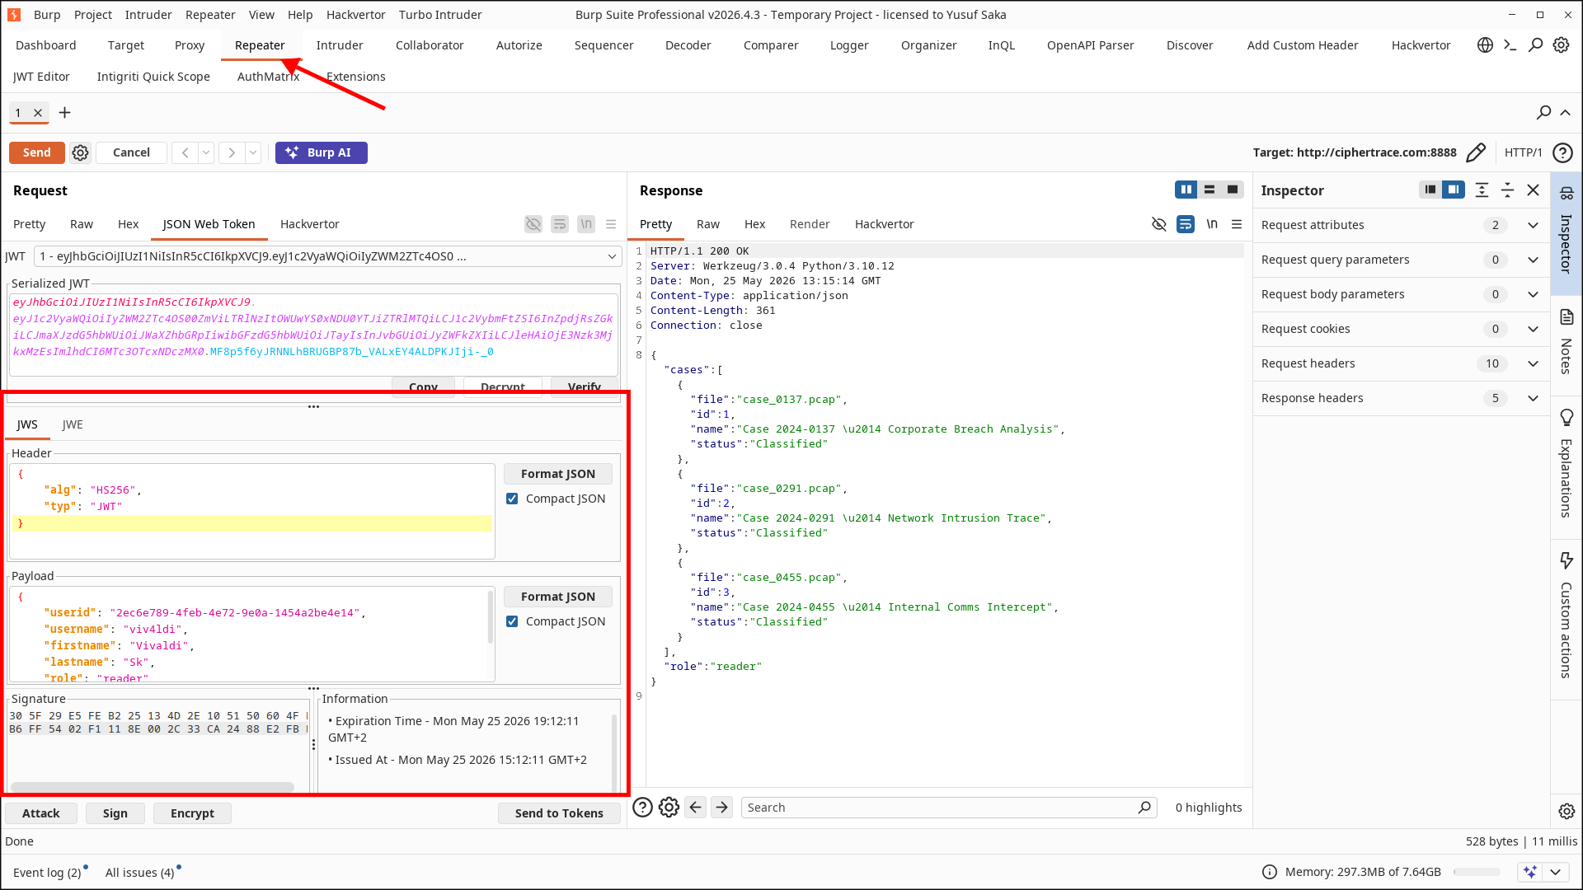Jump to next search match arrow

click(721, 808)
